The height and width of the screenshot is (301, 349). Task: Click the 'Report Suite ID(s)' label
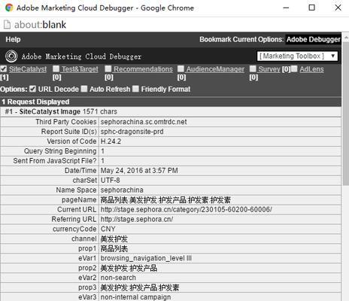pos(69,132)
